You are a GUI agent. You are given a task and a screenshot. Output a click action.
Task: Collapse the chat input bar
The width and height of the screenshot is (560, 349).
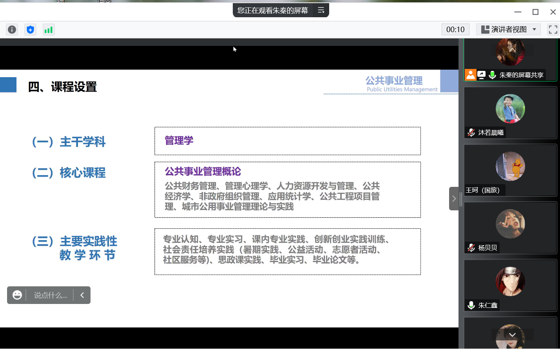pyautogui.click(x=82, y=295)
